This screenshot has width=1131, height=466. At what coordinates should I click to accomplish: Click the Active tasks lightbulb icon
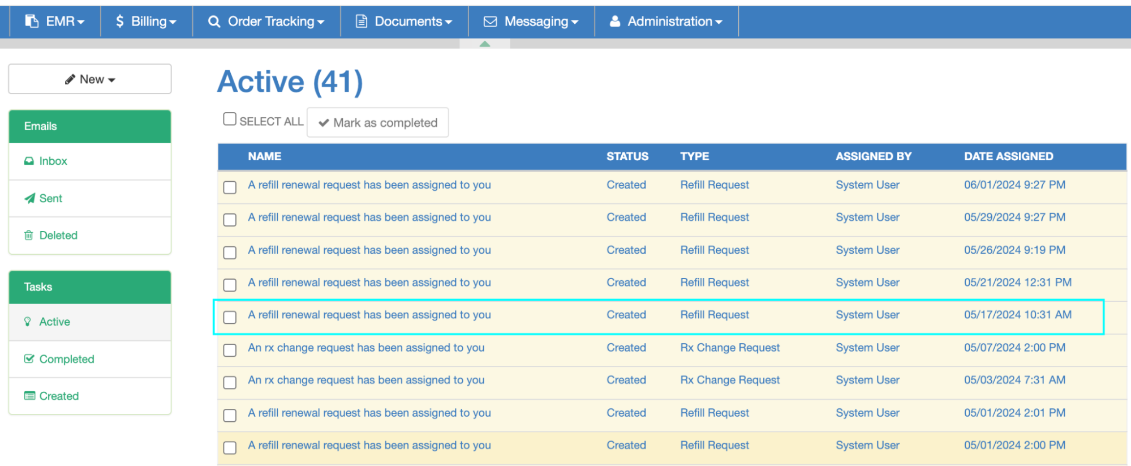tap(28, 322)
